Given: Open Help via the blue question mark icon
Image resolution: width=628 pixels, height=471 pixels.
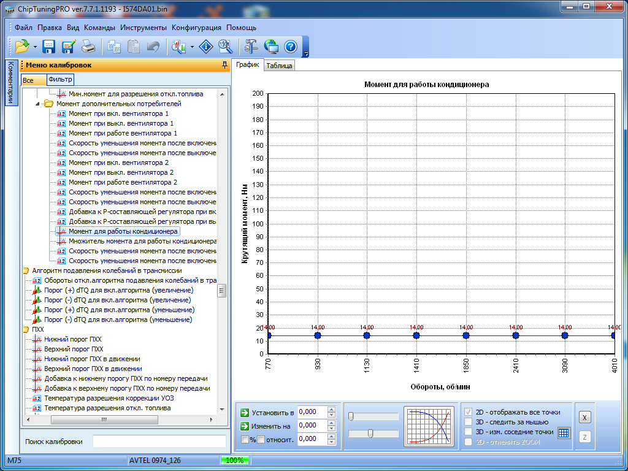Looking at the screenshot, I should 290,46.
